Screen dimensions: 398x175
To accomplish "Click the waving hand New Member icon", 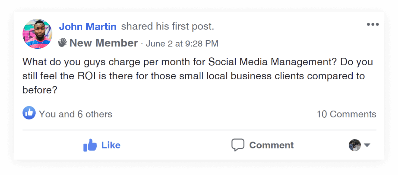I will [62, 43].
